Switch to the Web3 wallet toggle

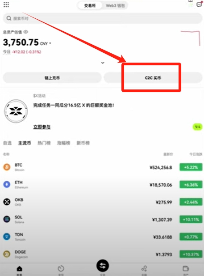point(115,5)
